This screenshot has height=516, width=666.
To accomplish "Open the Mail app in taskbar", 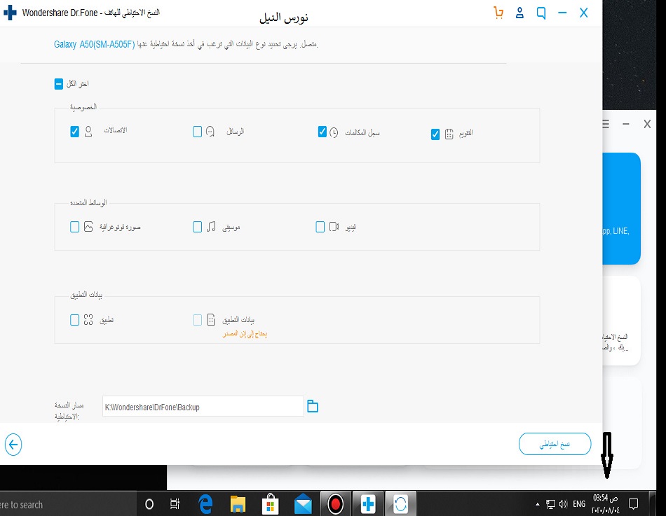I will click(303, 504).
